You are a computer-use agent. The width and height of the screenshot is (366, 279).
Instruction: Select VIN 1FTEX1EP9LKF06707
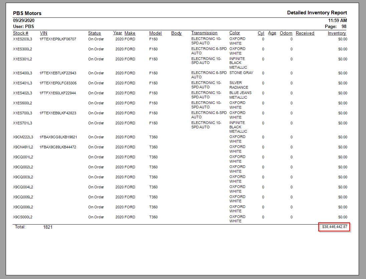(x=58, y=39)
